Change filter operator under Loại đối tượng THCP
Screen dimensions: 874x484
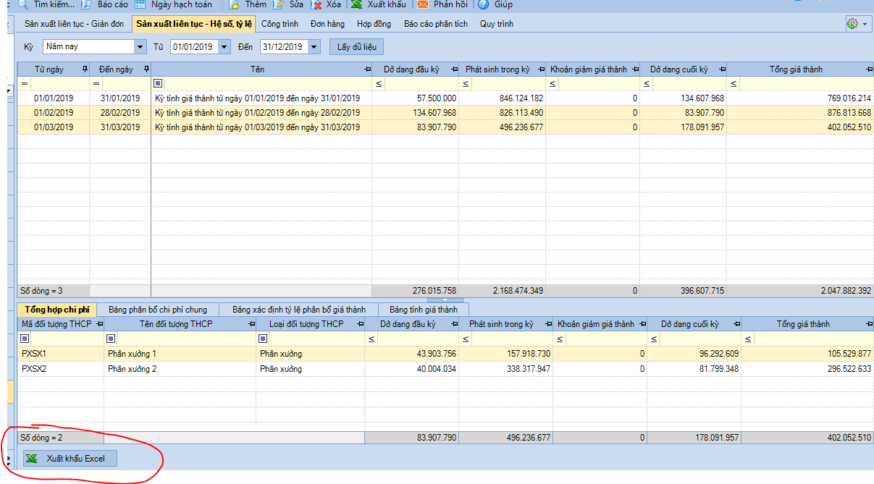pyautogui.click(x=264, y=339)
